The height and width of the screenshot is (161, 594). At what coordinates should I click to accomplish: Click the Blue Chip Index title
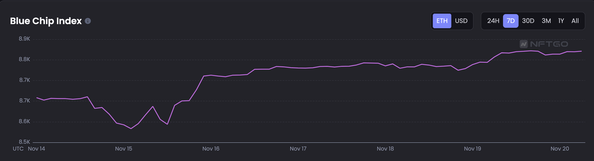[46, 21]
